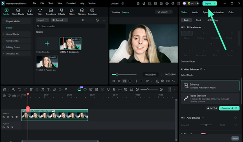Select the Titles tool
The width and height of the screenshot is (243, 142).
click(40, 12)
